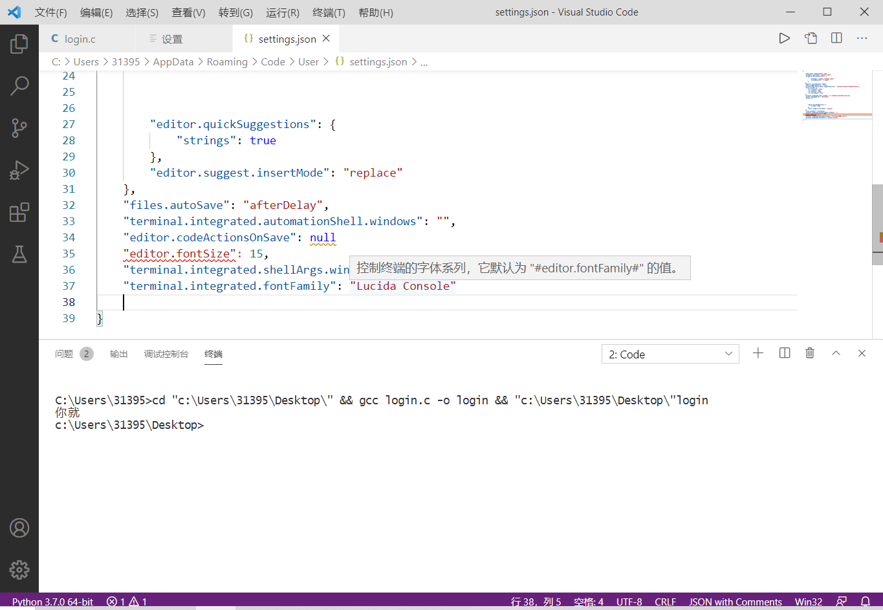Image resolution: width=883 pixels, height=610 pixels.
Task: Open the 文件(F) menu
Action: click(x=50, y=12)
